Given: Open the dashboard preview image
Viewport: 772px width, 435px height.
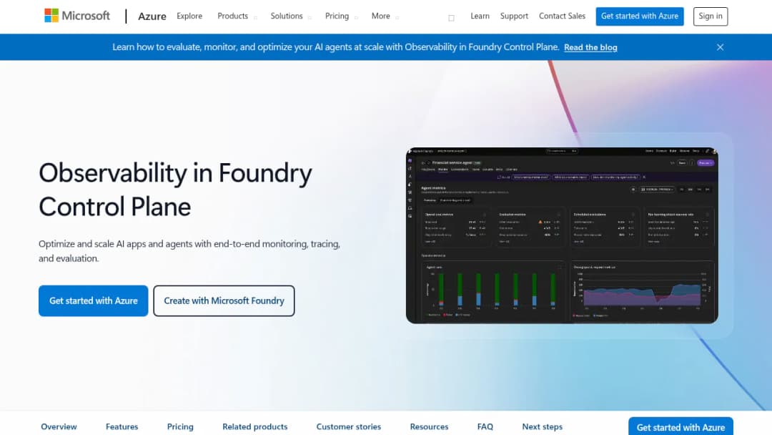Looking at the screenshot, I should click(x=562, y=235).
